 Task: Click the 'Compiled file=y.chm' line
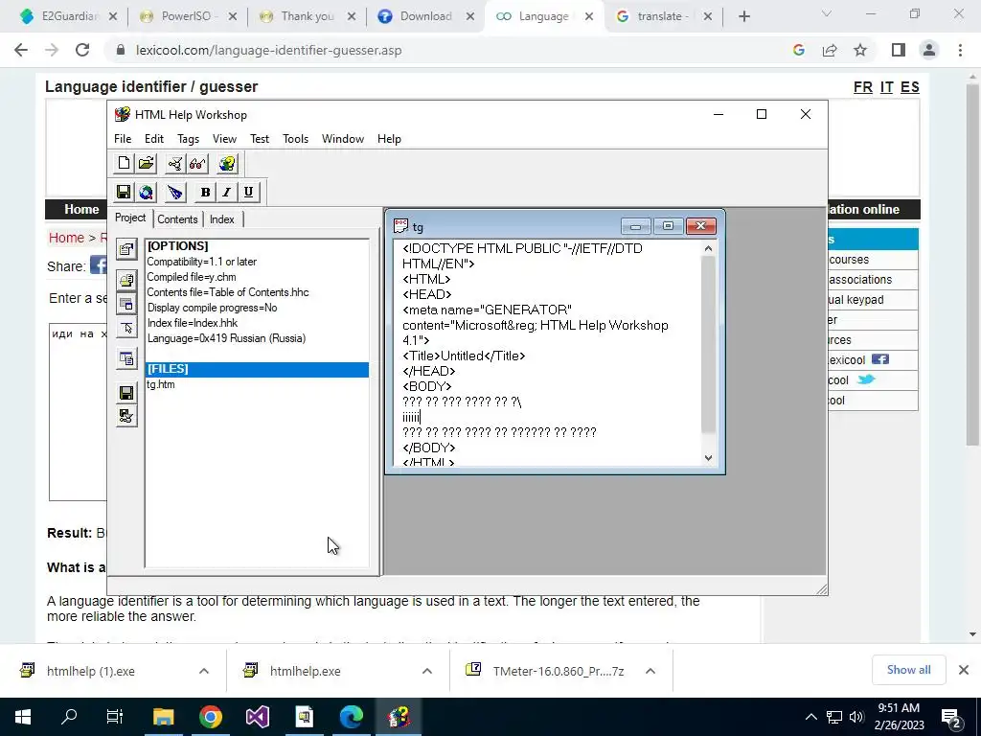192,277
